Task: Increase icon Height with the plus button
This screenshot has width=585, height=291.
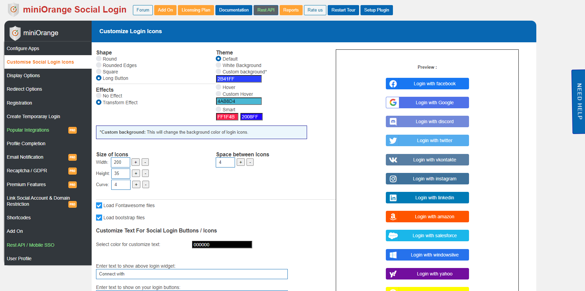Action: click(136, 174)
